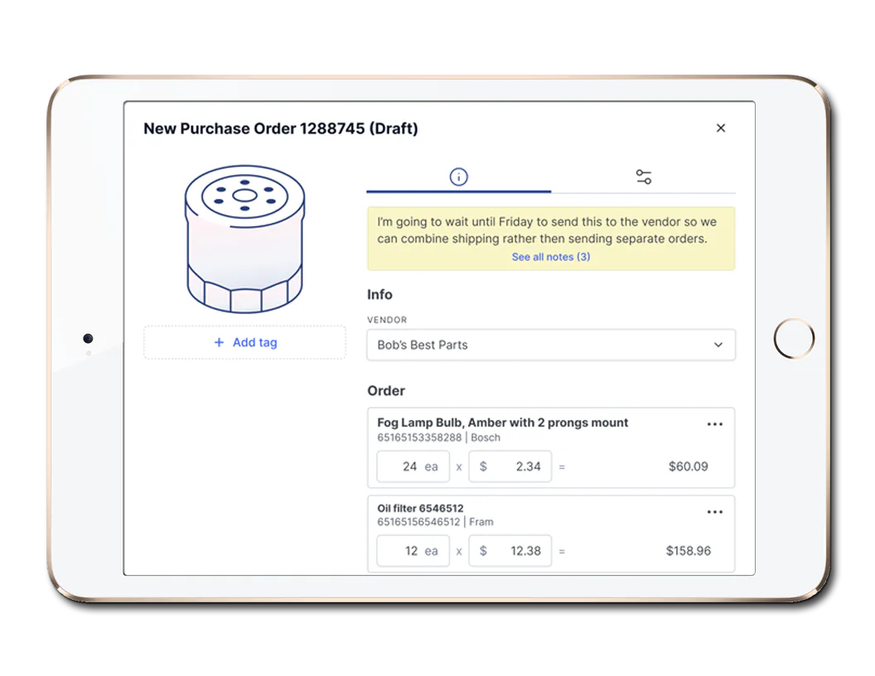Click the part number 65165156546512 | Fram
This screenshot has width=875, height=676.
point(435,522)
